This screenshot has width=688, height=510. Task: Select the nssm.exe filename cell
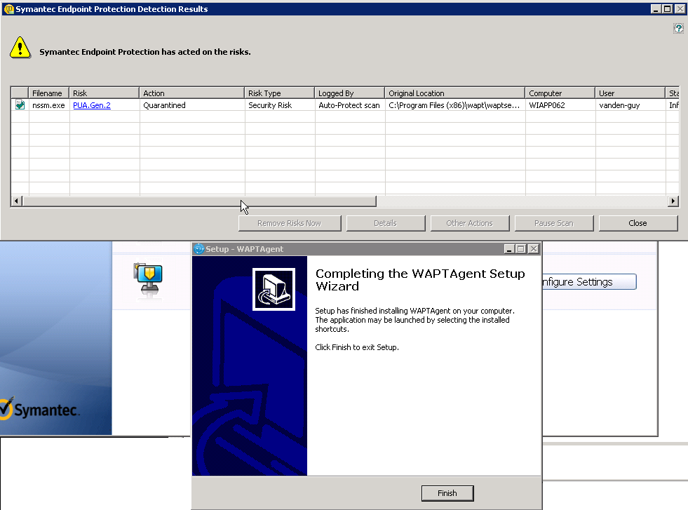coord(48,105)
